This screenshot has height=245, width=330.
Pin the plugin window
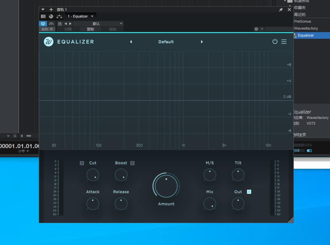tap(281, 10)
